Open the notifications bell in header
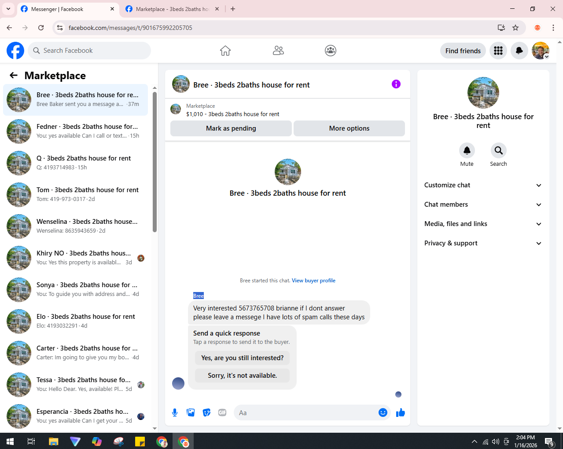 point(519,51)
